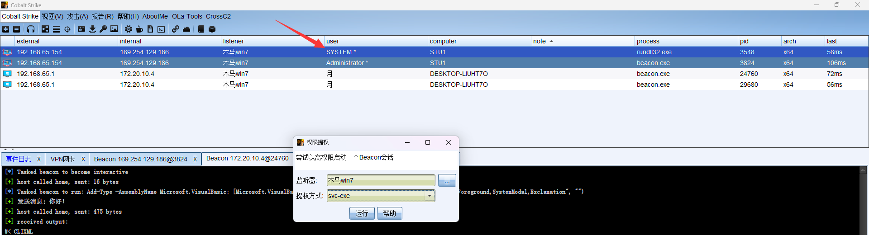
Task: Expand the 提权方式 svc-exe dropdown
Action: click(x=429, y=196)
